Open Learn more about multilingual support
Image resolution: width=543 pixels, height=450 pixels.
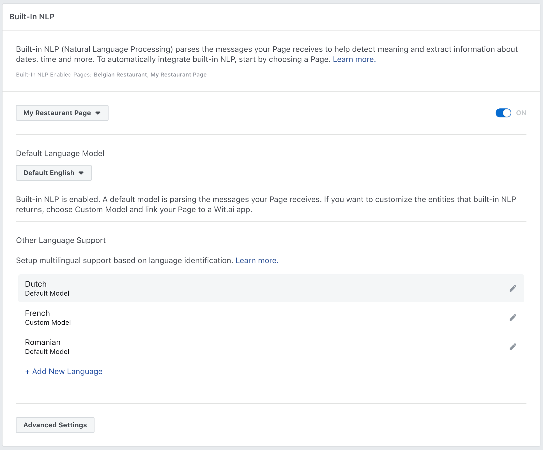[256, 260]
